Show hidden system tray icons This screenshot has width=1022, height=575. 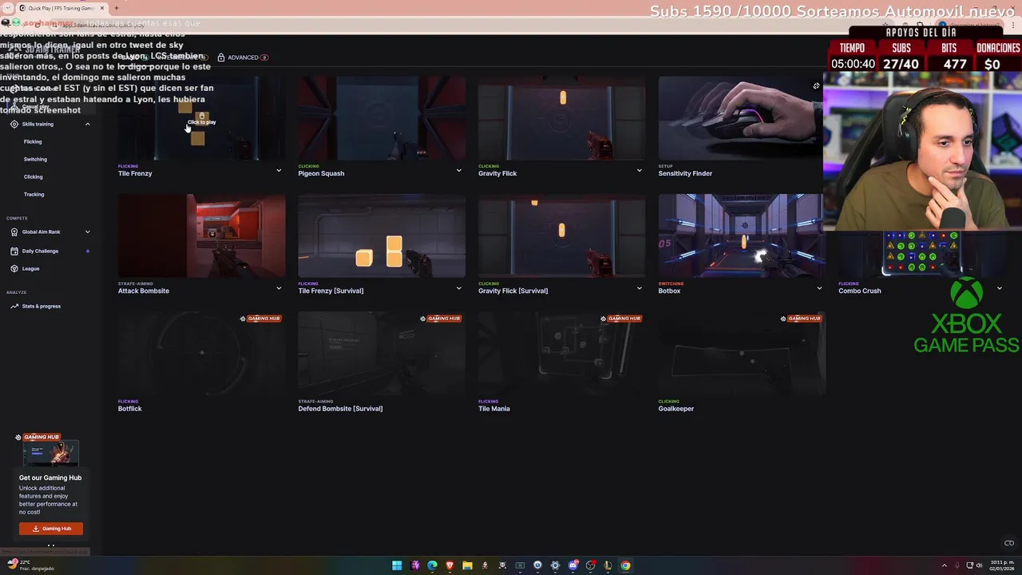pyautogui.click(x=945, y=565)
